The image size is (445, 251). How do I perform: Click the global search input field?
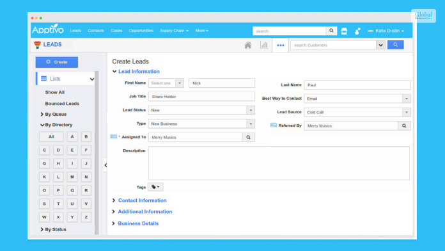click(289, 31)
